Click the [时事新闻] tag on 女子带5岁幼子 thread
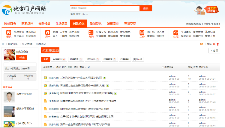The height and width of the screenshot is (128, 225). coord(54,117)
